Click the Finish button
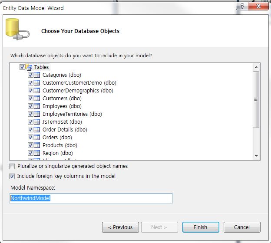 point(201,227)
